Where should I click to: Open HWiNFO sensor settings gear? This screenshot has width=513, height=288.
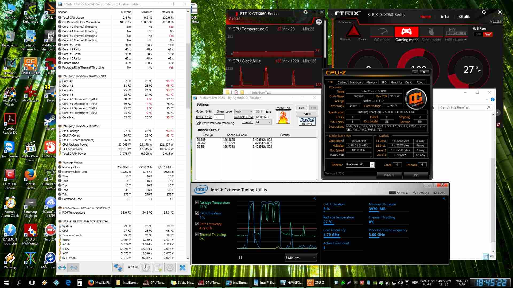point(170,267)
